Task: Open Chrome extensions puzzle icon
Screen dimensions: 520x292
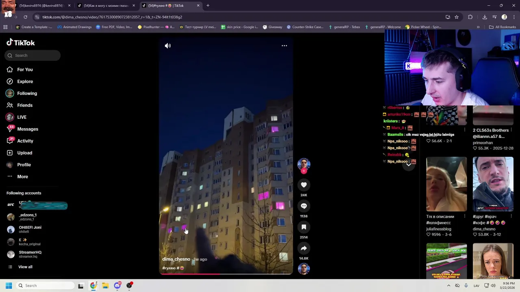Action: click(x=470, y=17)
